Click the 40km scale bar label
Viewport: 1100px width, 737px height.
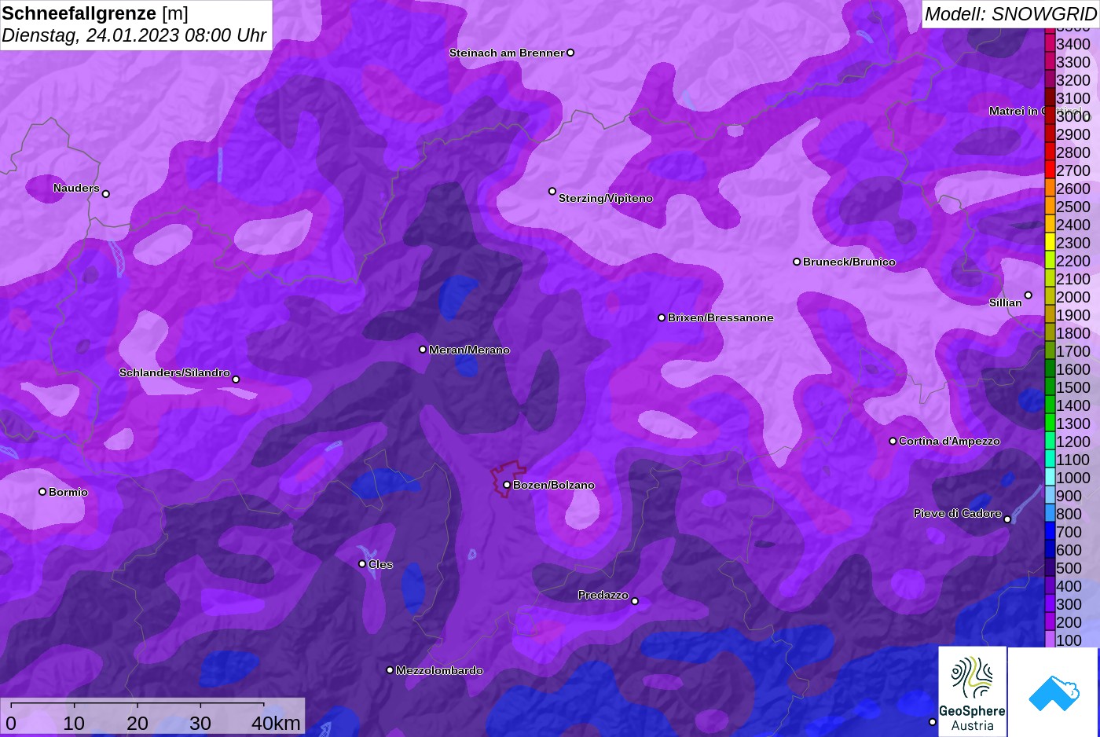(276, 723)
